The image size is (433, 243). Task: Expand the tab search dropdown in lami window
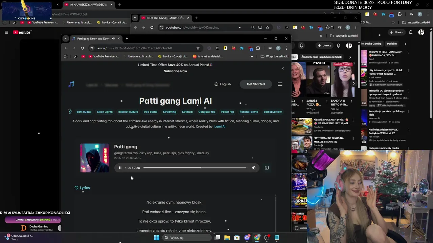tap(66, 38)
